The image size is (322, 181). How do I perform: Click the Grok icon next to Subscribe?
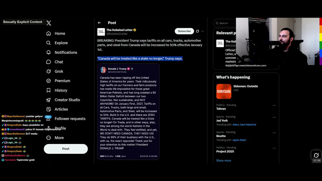(x=197, y=31)
